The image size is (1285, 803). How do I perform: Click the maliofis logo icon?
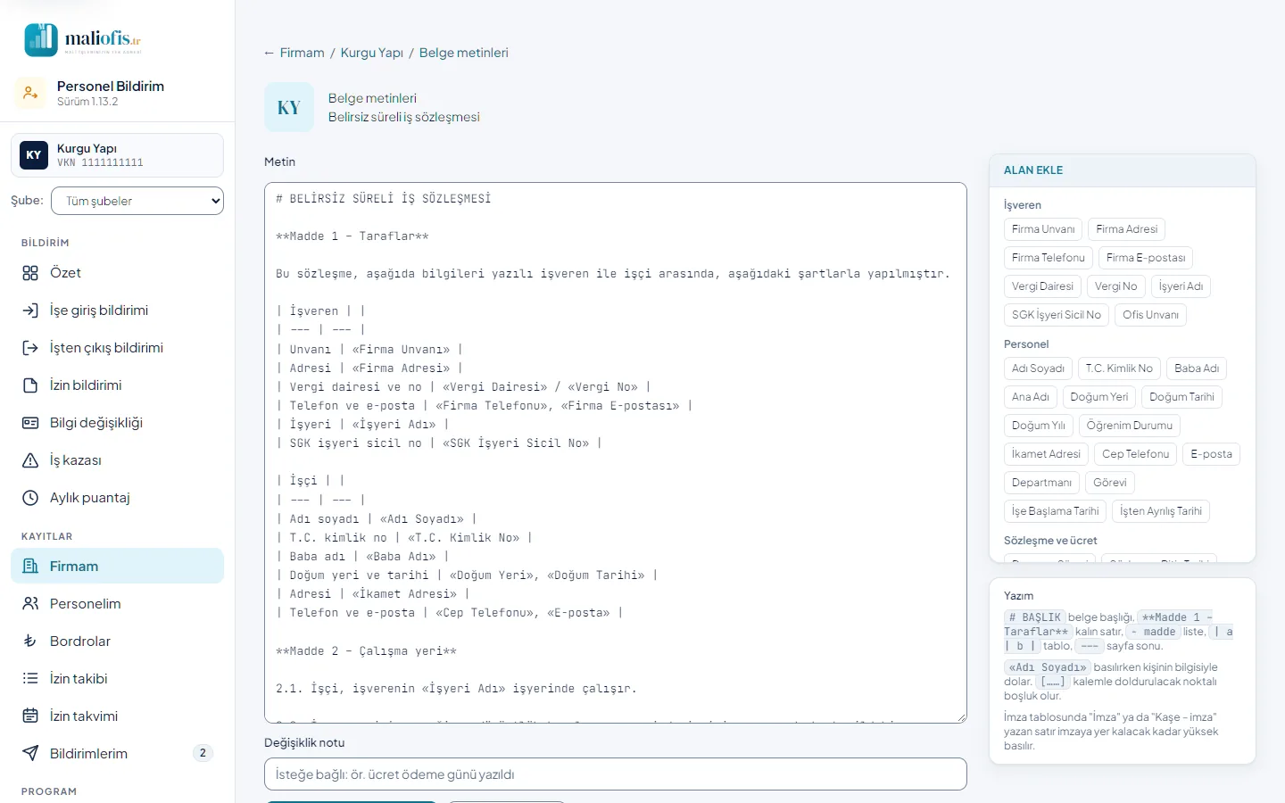[41, 40]
